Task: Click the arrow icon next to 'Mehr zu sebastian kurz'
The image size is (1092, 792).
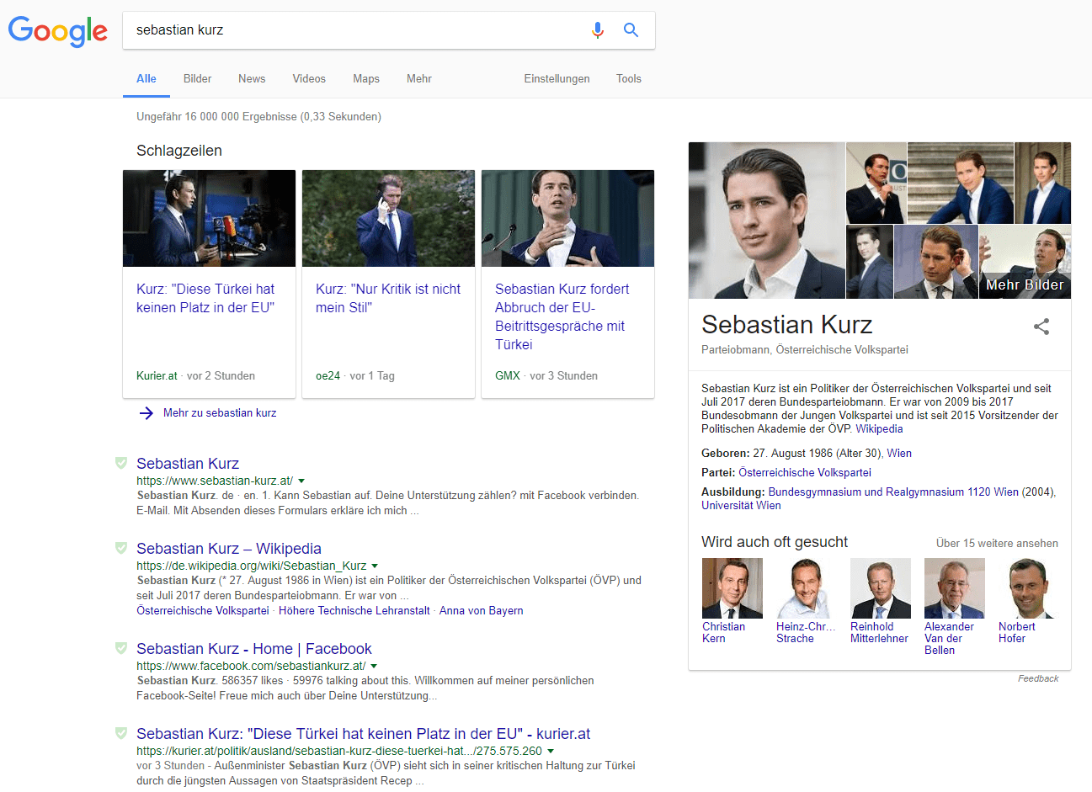Action: coord(146,412)
